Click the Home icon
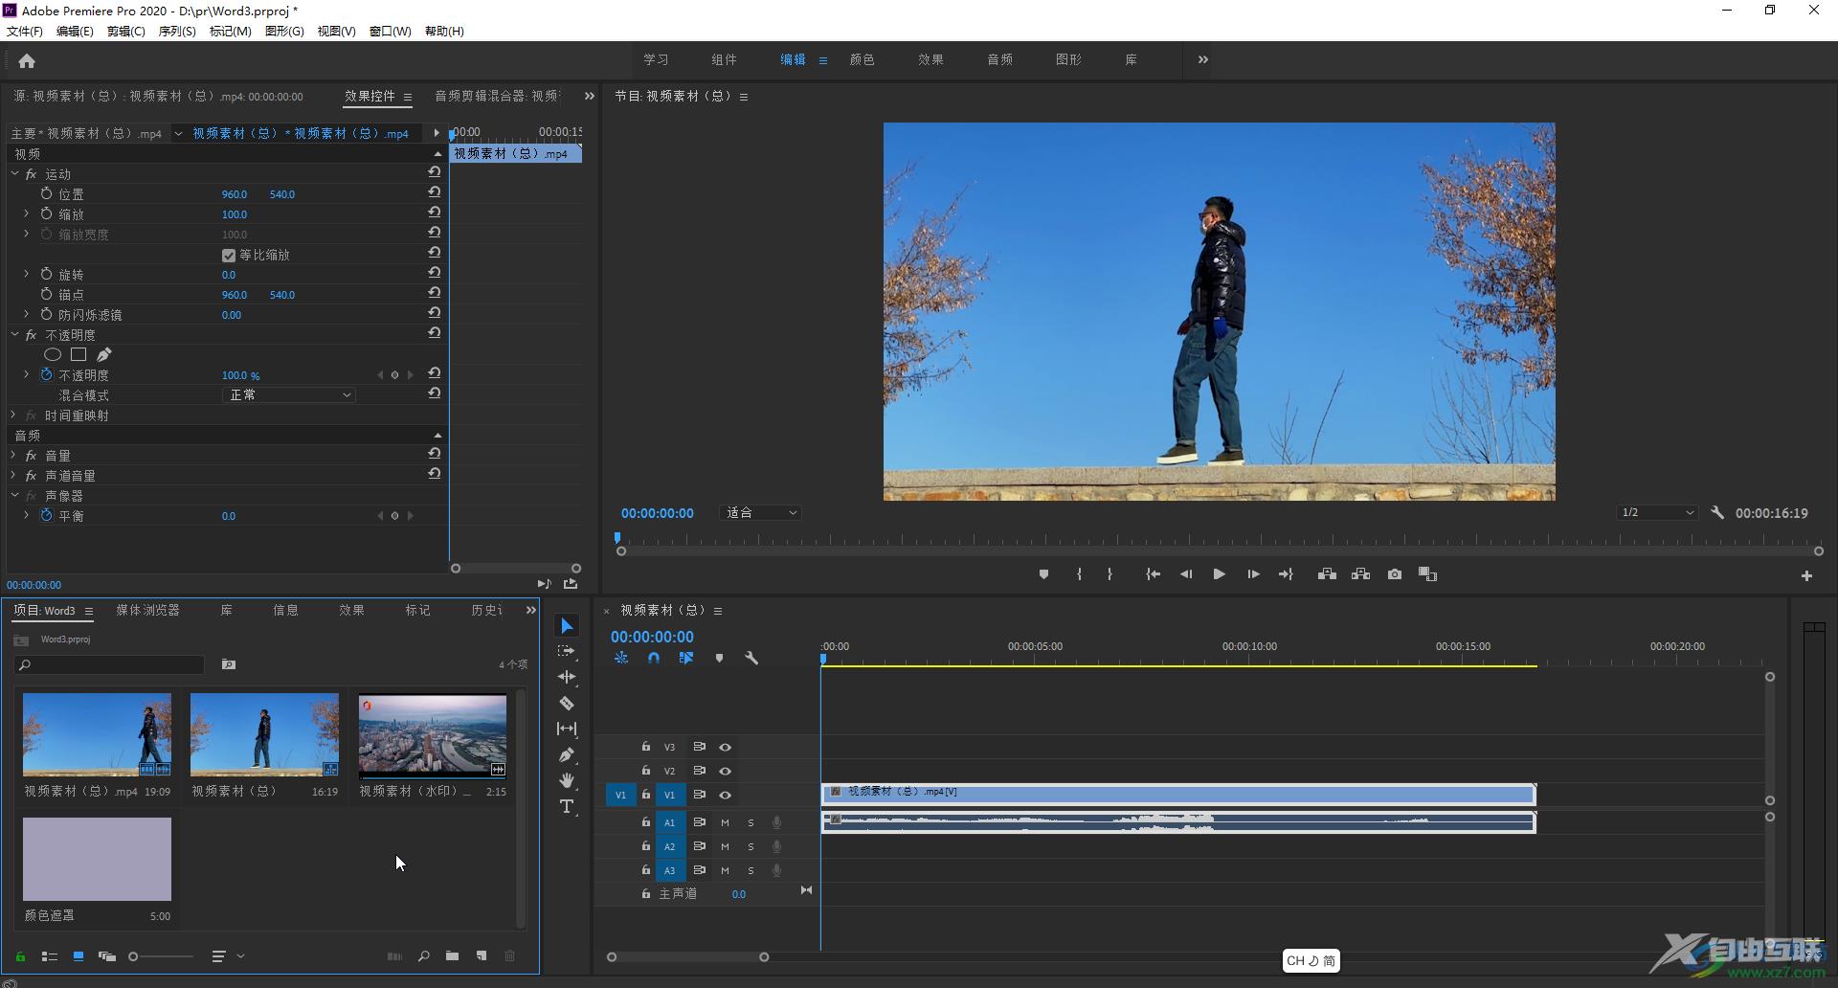This screenshot has width=1838, height=988. [27, 61]
